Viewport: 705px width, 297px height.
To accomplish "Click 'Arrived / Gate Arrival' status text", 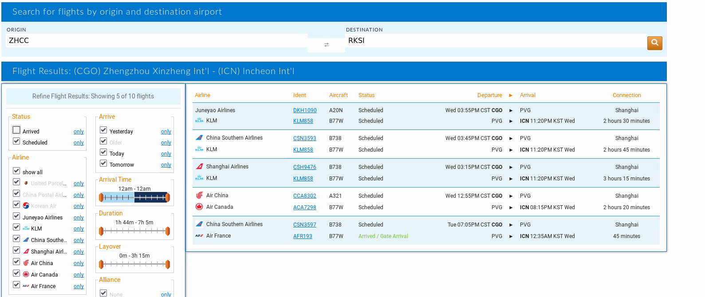I will (x=383, y=236).
